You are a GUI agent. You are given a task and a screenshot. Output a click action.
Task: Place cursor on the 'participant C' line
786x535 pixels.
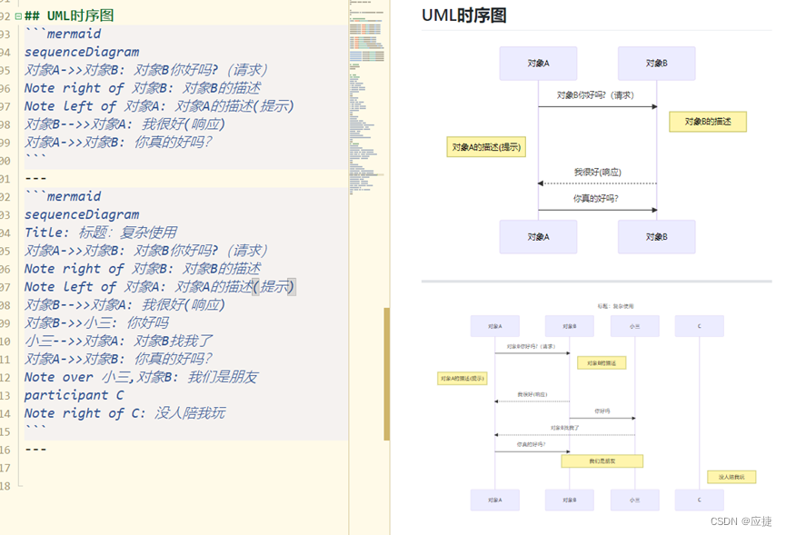74,395
